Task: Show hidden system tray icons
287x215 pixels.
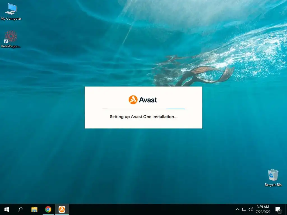Action: (x=237, y=209)
